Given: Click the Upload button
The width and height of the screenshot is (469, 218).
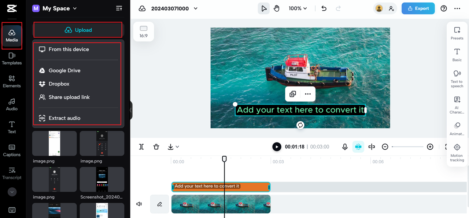Looking at the screenshot, I should point(78,30).
